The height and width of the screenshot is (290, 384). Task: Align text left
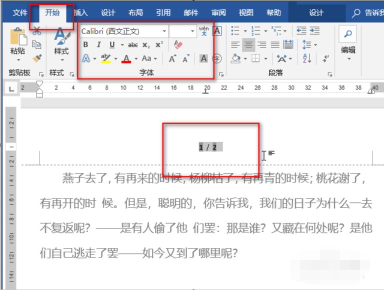click(235, 44)
